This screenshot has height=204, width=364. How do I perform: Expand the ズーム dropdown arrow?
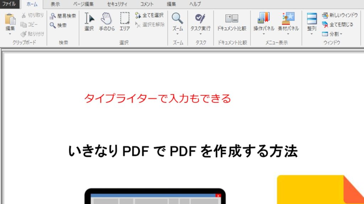178,34
